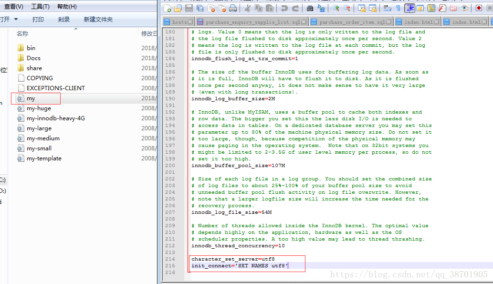Zoom in the editor text
This screenshot has height=284, width=493.
336,8
